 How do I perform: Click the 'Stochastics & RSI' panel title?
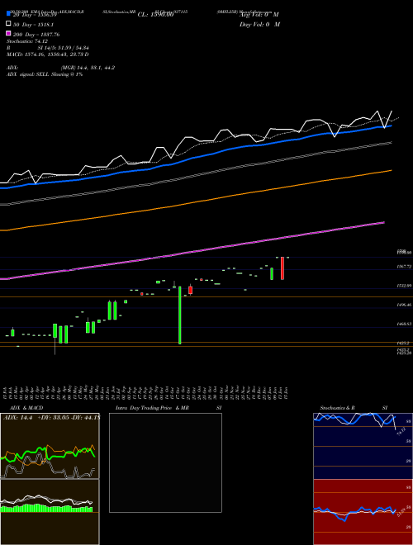[x=354, y=408]
